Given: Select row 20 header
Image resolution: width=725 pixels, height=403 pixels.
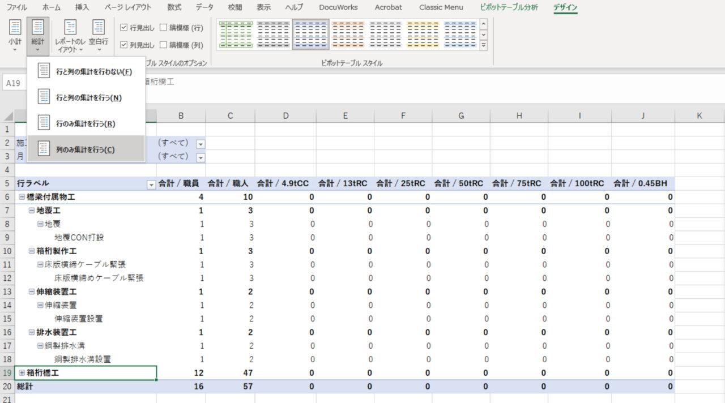Looking at the screenshot, I should 7,387.
